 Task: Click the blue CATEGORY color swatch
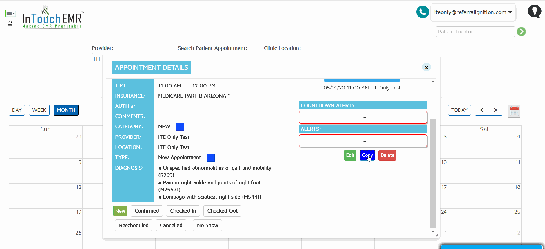(180, 127)
